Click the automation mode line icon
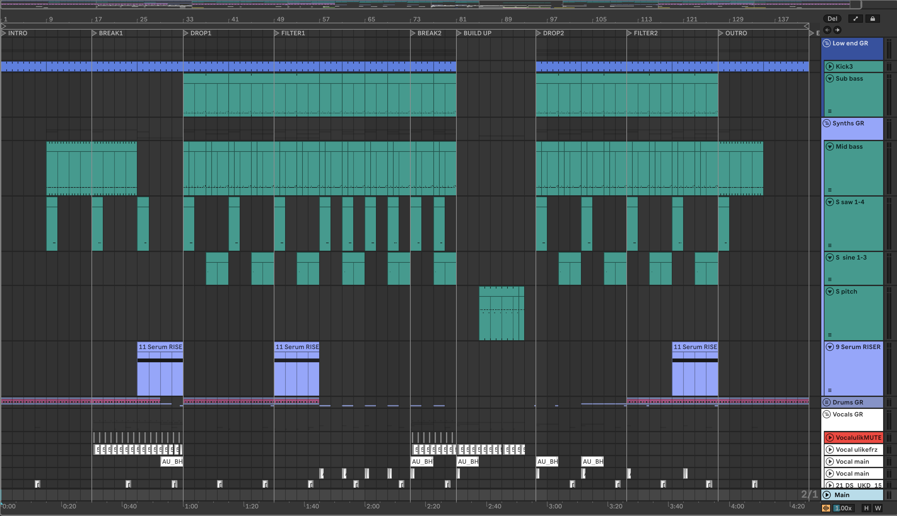Viewport: 897px width, 516px height. pos(855,19)
